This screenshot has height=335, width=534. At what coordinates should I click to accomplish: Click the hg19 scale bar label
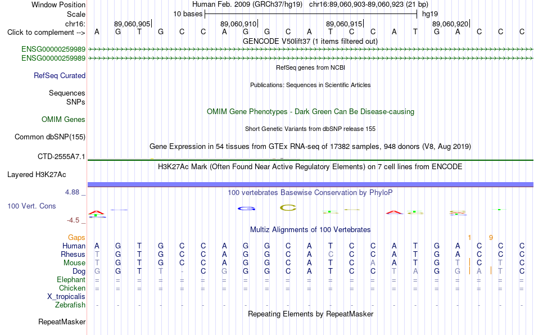(x=430, y=14)
